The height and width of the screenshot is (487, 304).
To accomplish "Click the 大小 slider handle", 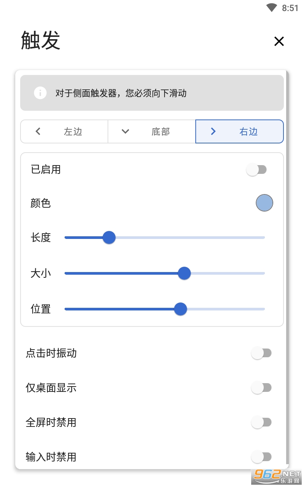I will 184,273.
